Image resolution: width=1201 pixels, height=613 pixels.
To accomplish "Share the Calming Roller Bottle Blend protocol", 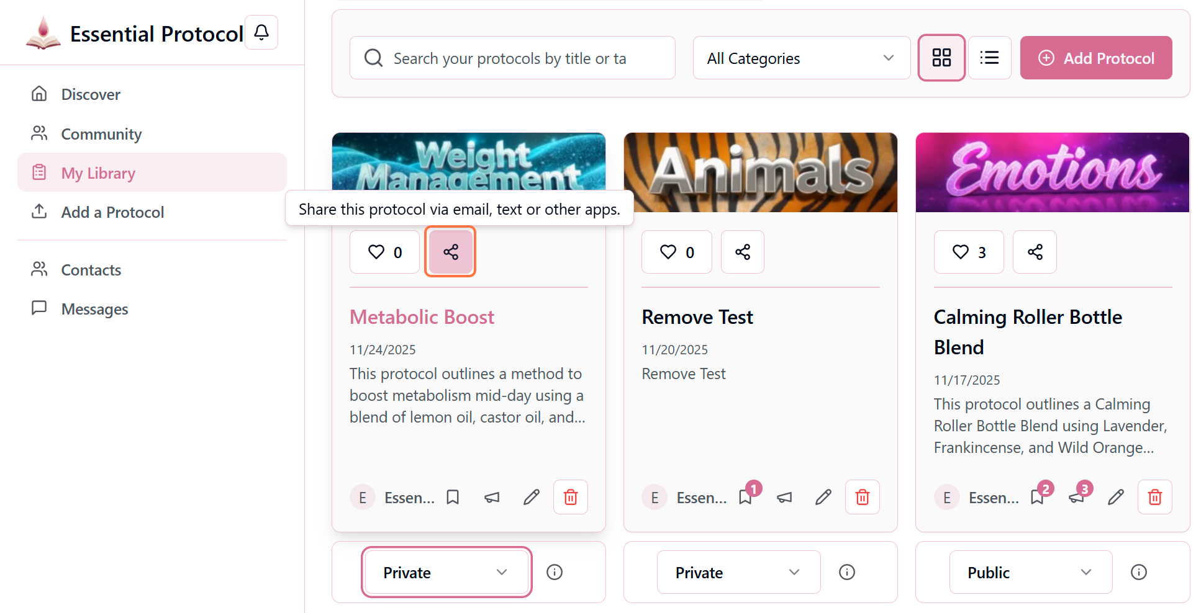I will coord(1035,252).
